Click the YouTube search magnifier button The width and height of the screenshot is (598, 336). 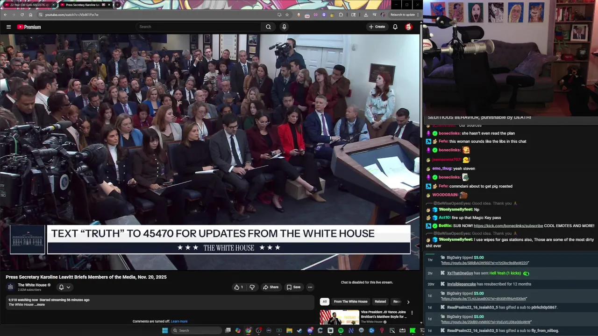(268, 27)
